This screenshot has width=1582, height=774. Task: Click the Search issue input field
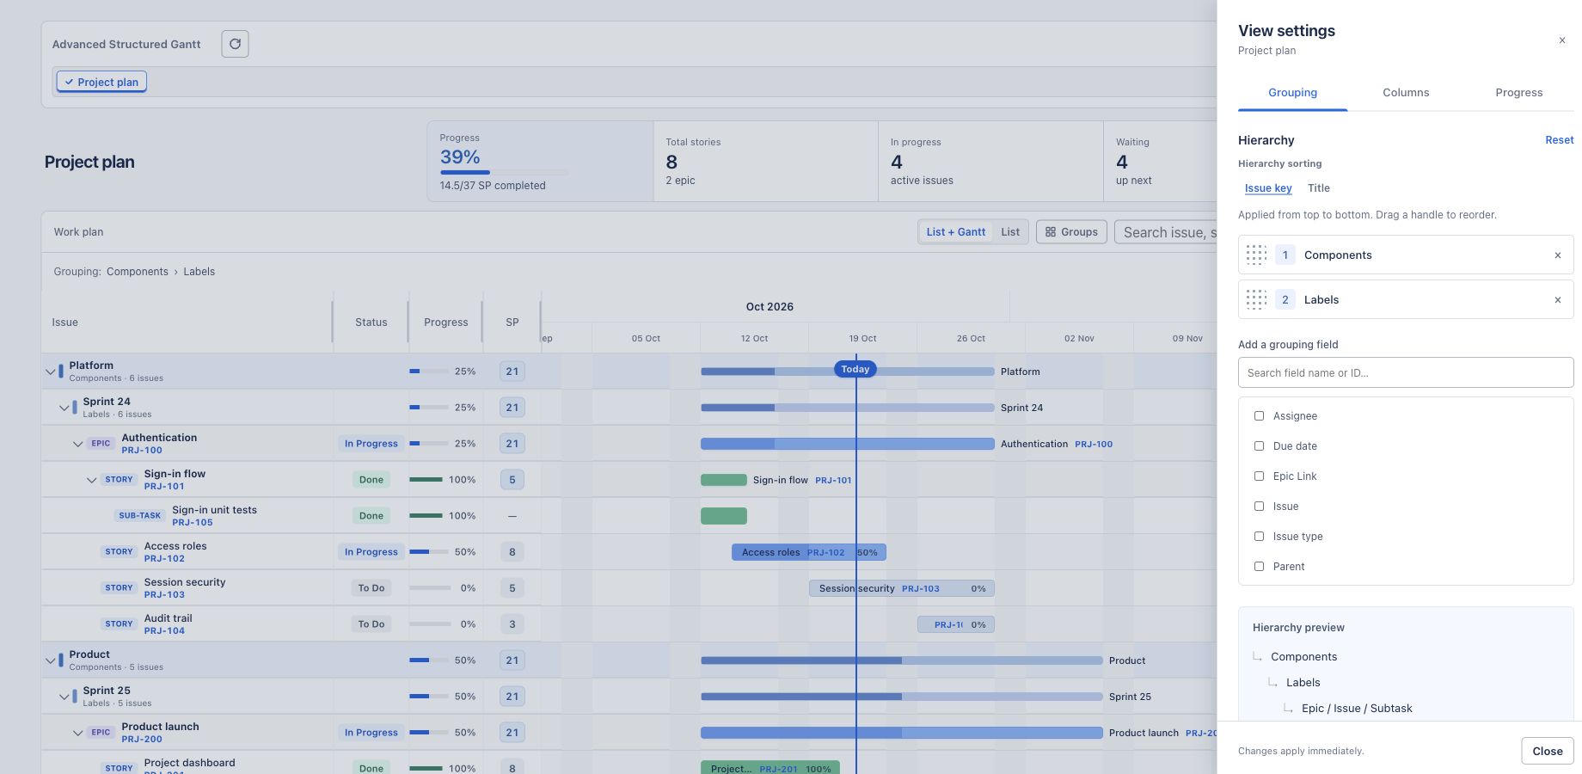pos(1165,232)
